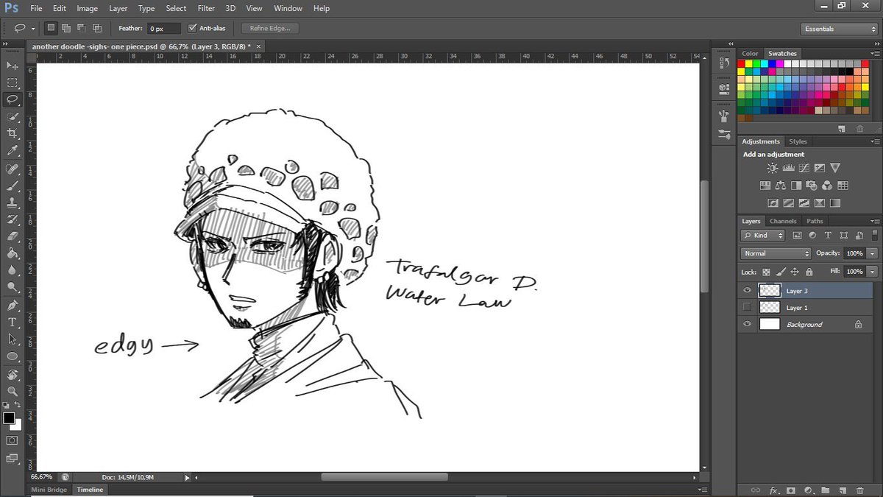The width and height of the screenshot is (883, 497).
Task: Open the Layer menu
Action: coord(118,8)
